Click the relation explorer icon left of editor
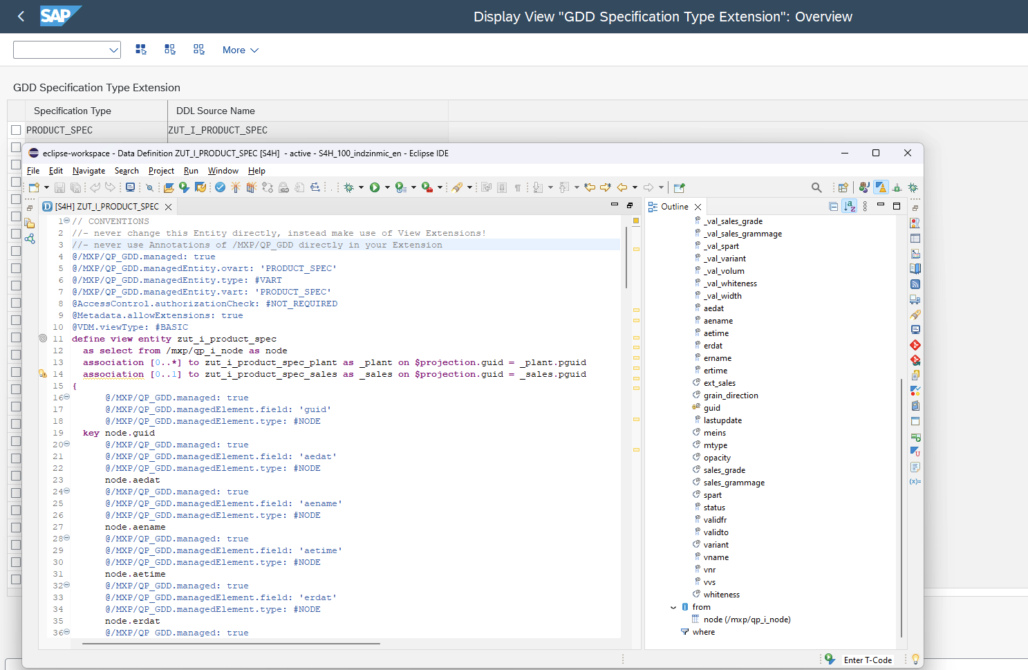Viewport: 1028px width, 670px height. click(30, 239)
